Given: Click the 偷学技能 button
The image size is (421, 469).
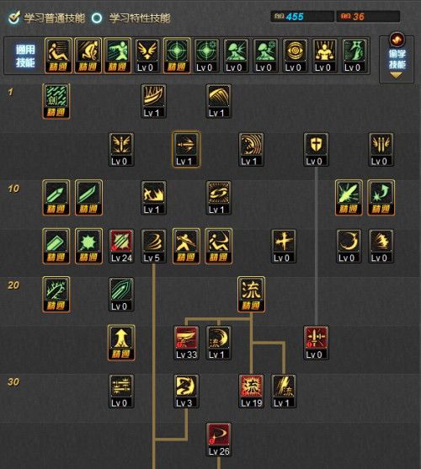Looking at the screenshot, I should [x=397, y=59].
